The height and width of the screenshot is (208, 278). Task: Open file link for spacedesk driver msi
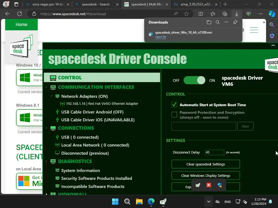(161, 37)
